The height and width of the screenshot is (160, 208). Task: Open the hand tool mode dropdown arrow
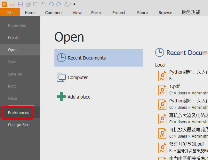(x=70, y=4)
